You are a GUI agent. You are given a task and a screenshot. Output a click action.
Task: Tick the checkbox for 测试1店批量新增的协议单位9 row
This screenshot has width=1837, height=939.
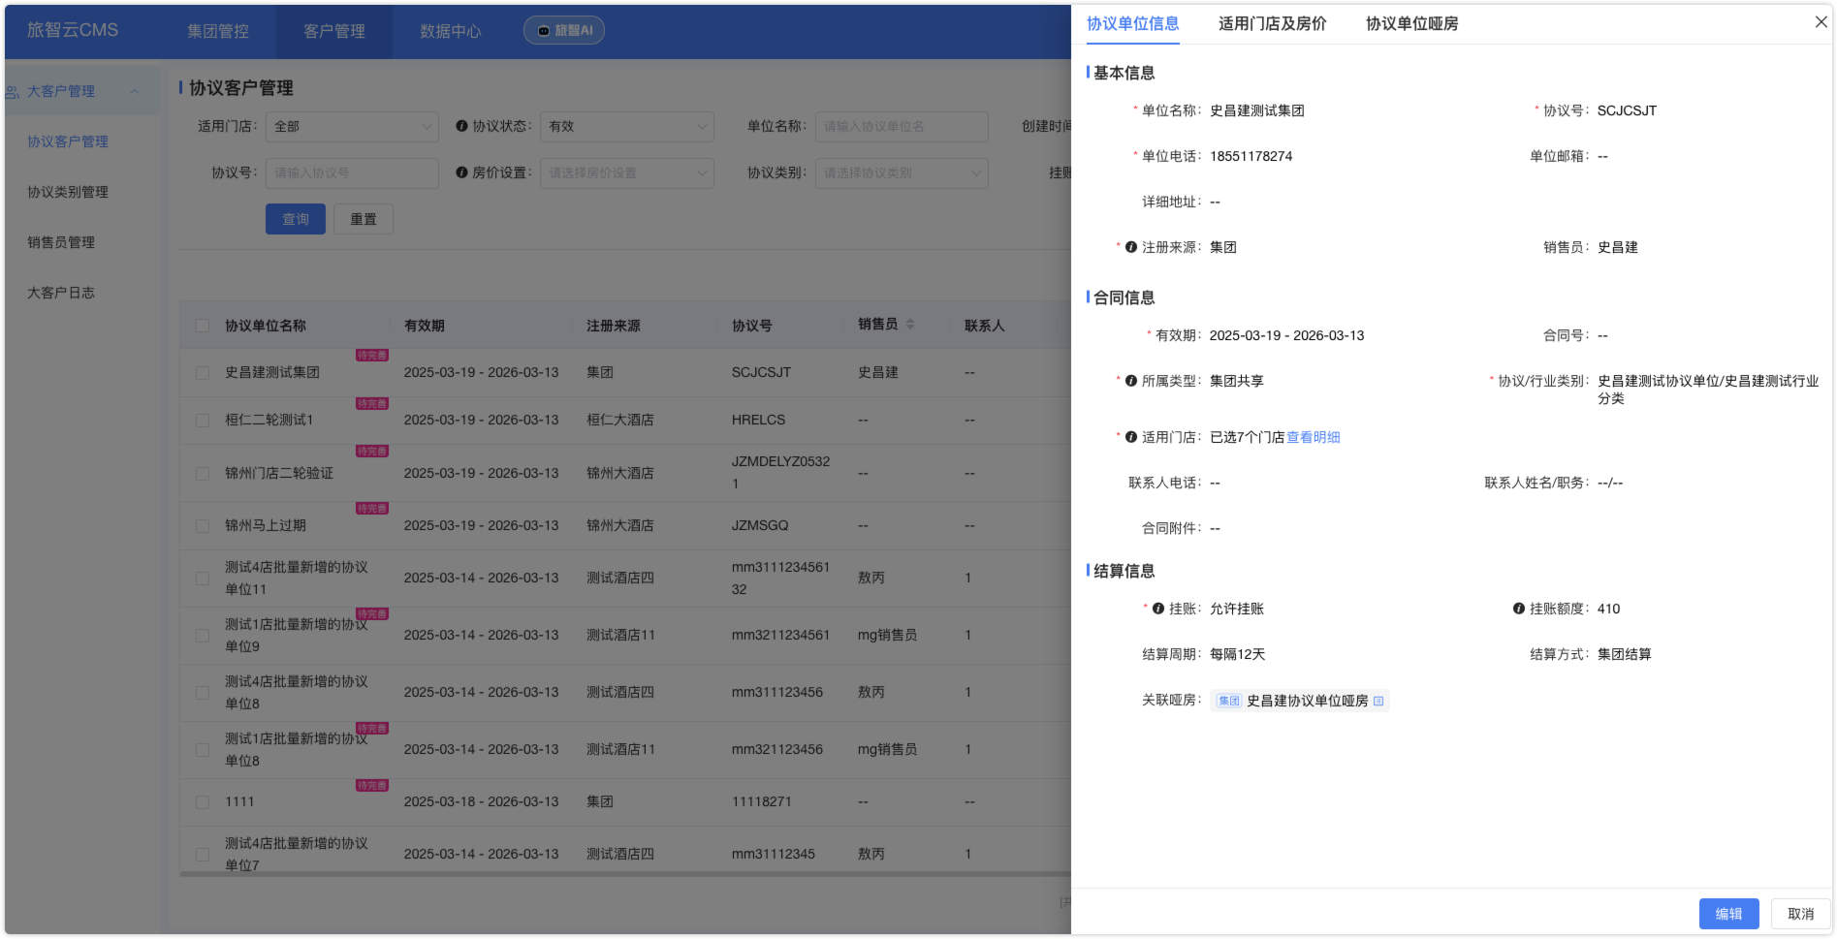click(203, 636)
